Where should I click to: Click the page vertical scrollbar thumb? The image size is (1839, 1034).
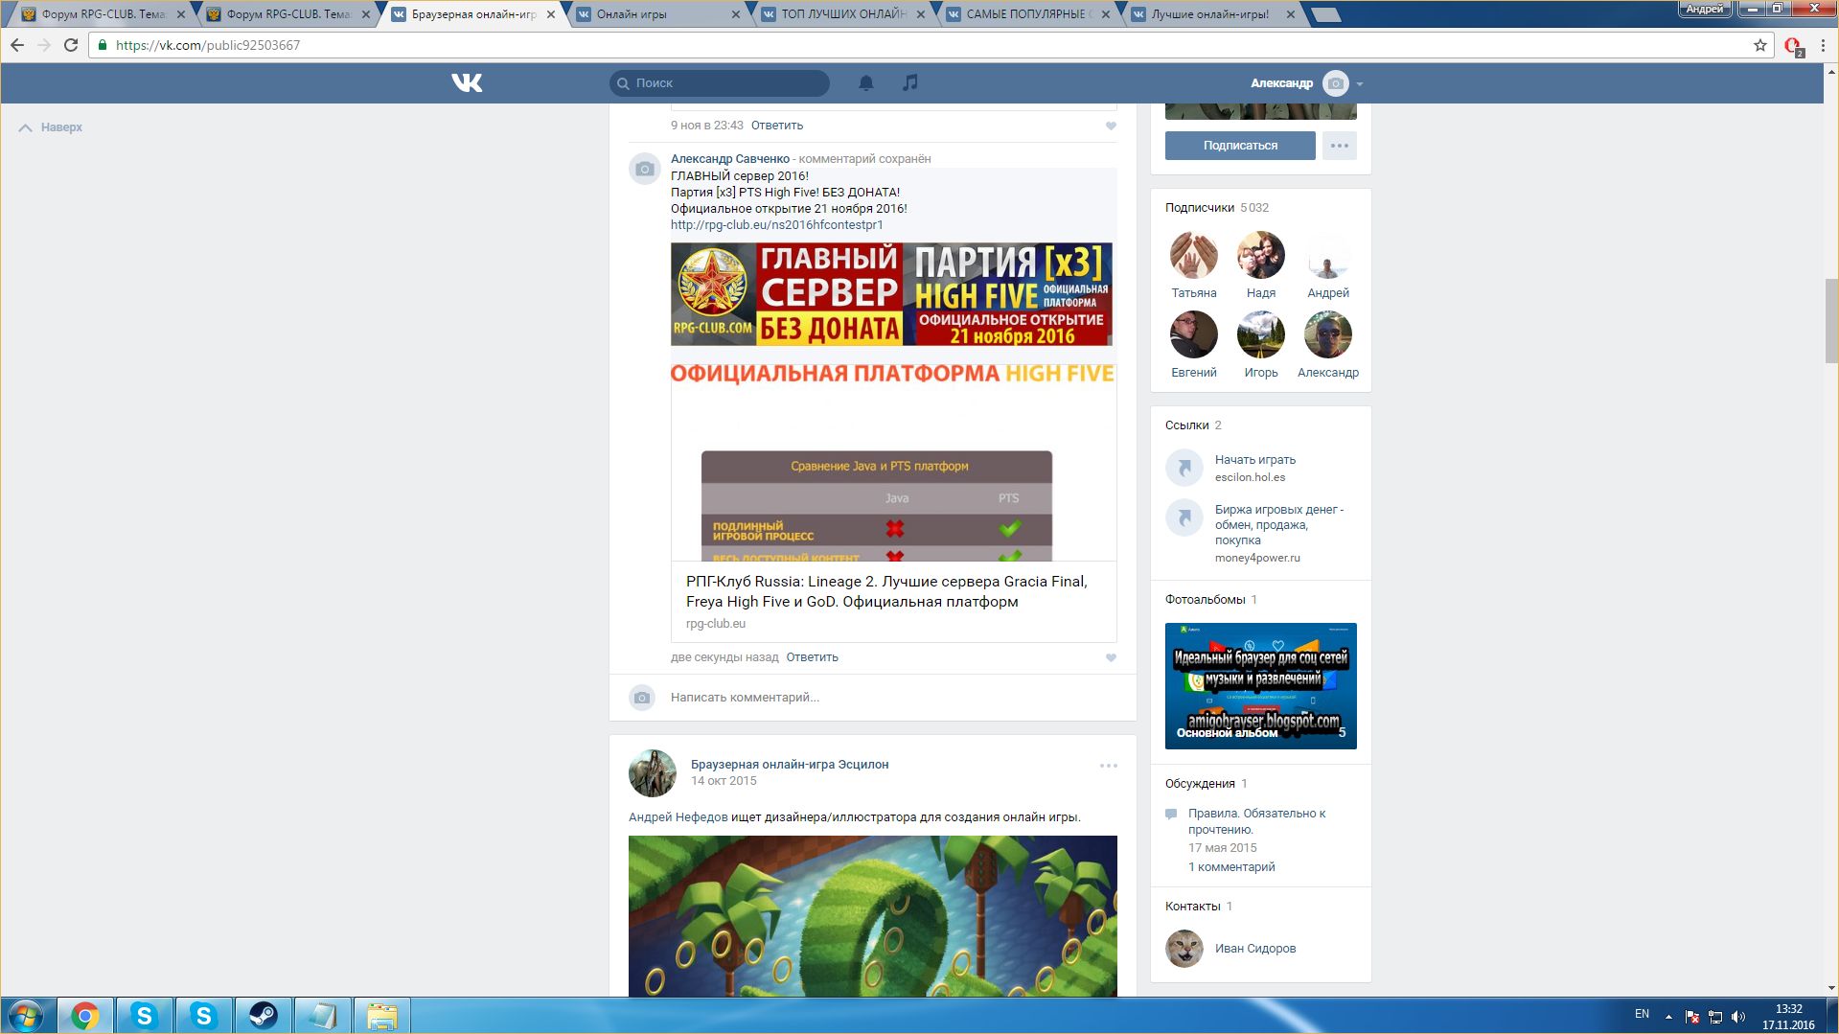point(1830,321)
